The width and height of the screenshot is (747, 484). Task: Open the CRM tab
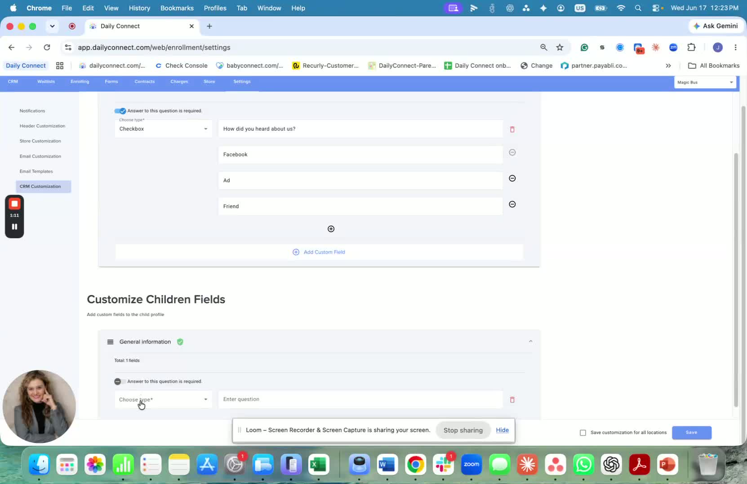13,81
